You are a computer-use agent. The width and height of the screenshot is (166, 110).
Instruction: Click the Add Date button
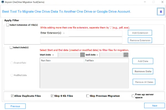click(143, 61)
